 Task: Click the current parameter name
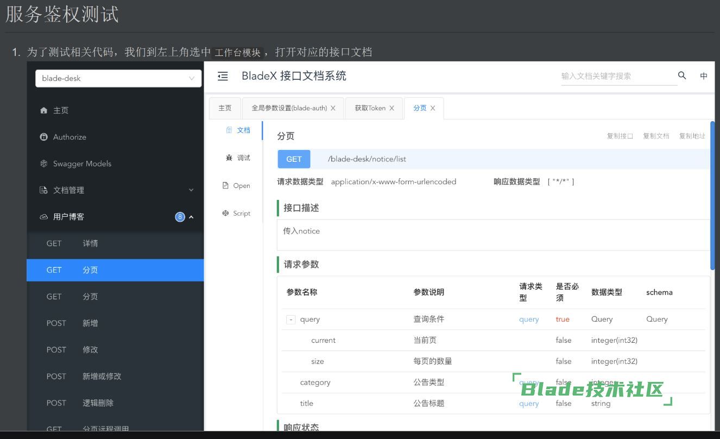pyautogui.click(x=323, y=341)
